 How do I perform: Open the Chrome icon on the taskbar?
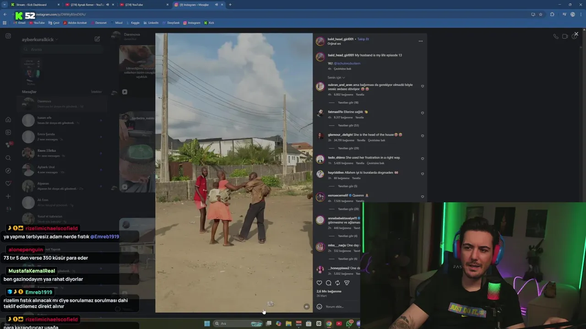click(x=329, y=324)
